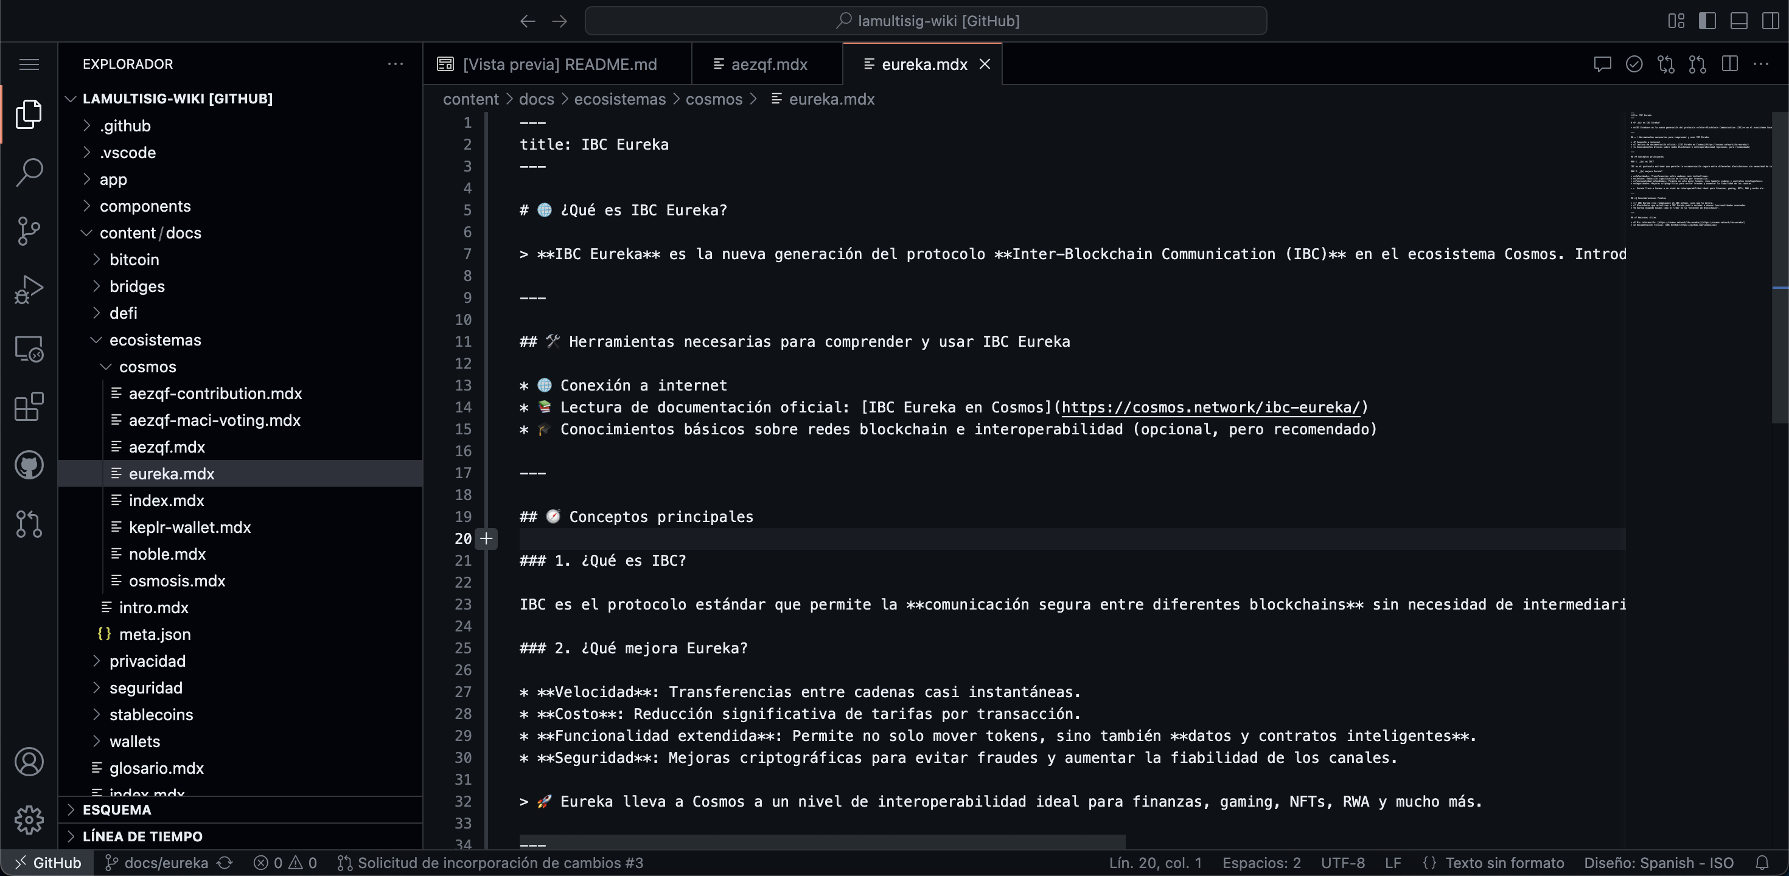The image size is (1789, 876).
Task: Click the cosmos breadcrumb segment
Action: point(714,99)
